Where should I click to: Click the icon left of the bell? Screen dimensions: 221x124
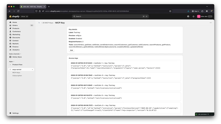[x=188, y=17]
